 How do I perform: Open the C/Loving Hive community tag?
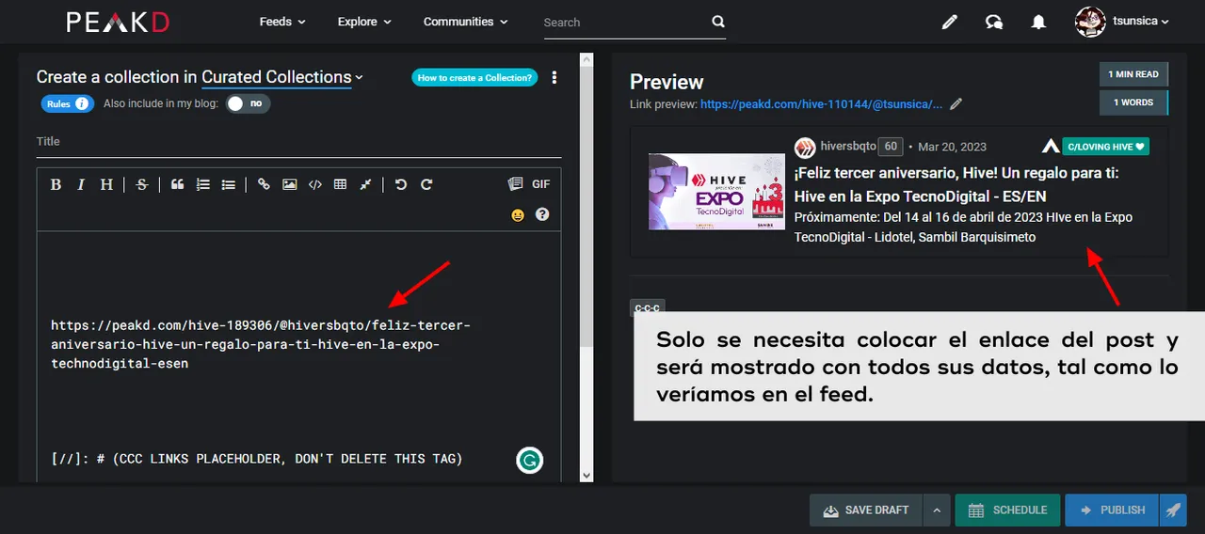1105,147
